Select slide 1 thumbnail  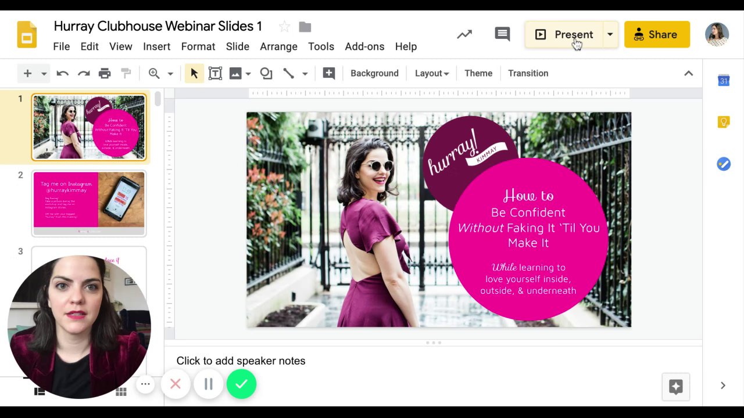[x=89, y=127]
